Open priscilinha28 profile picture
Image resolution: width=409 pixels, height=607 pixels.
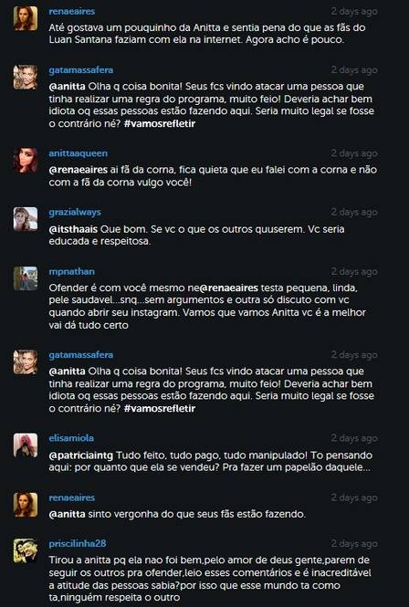pos(26,550)
